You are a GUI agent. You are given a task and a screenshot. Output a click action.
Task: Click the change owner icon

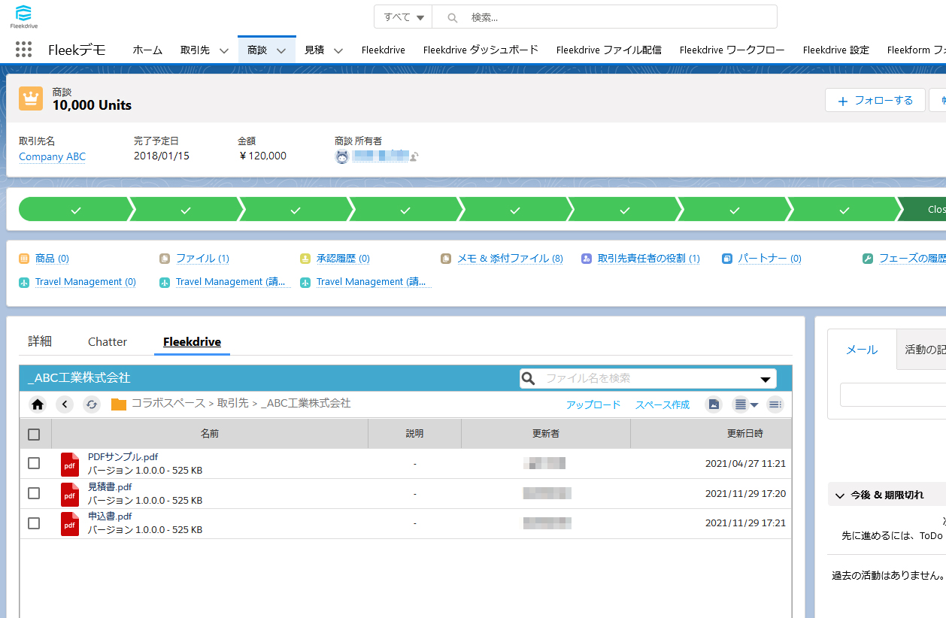point(414,156)
